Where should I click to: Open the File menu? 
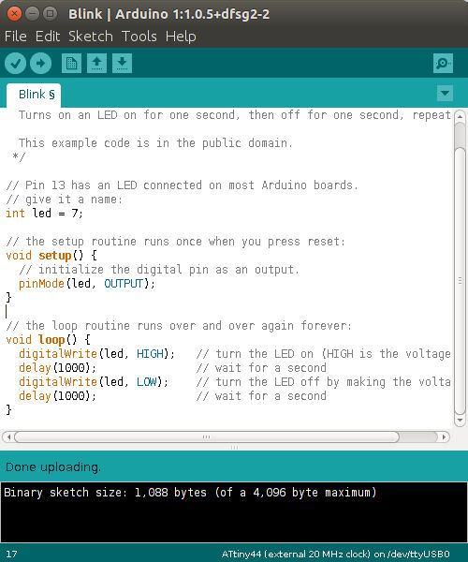[x=15, y=37]
